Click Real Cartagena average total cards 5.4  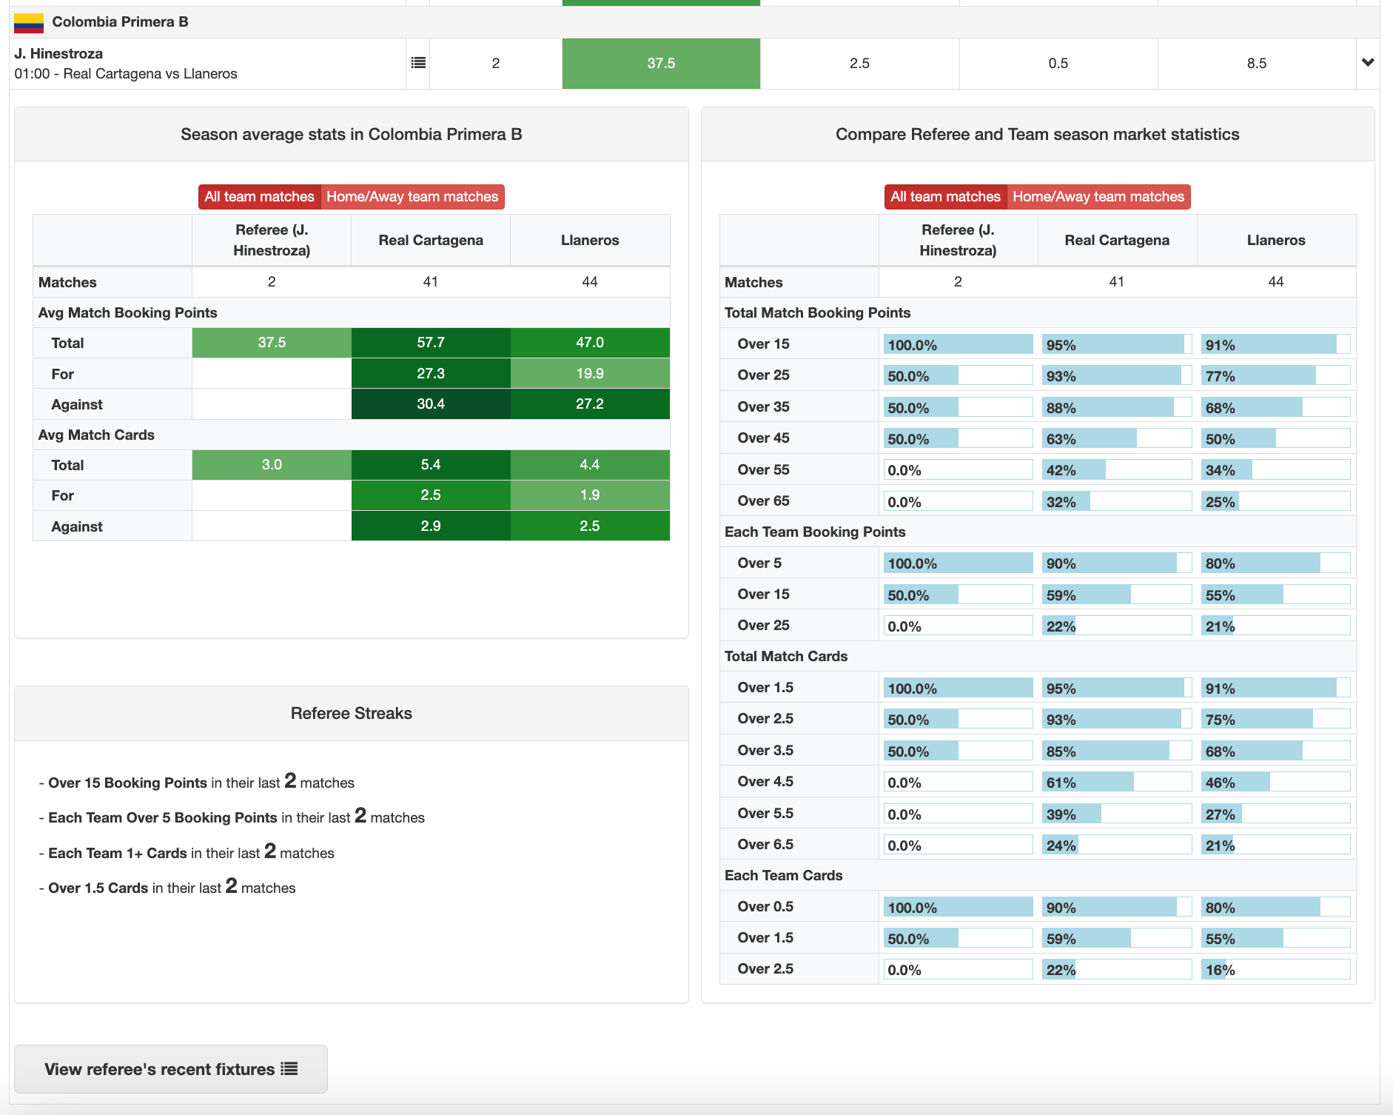(431, 465)
